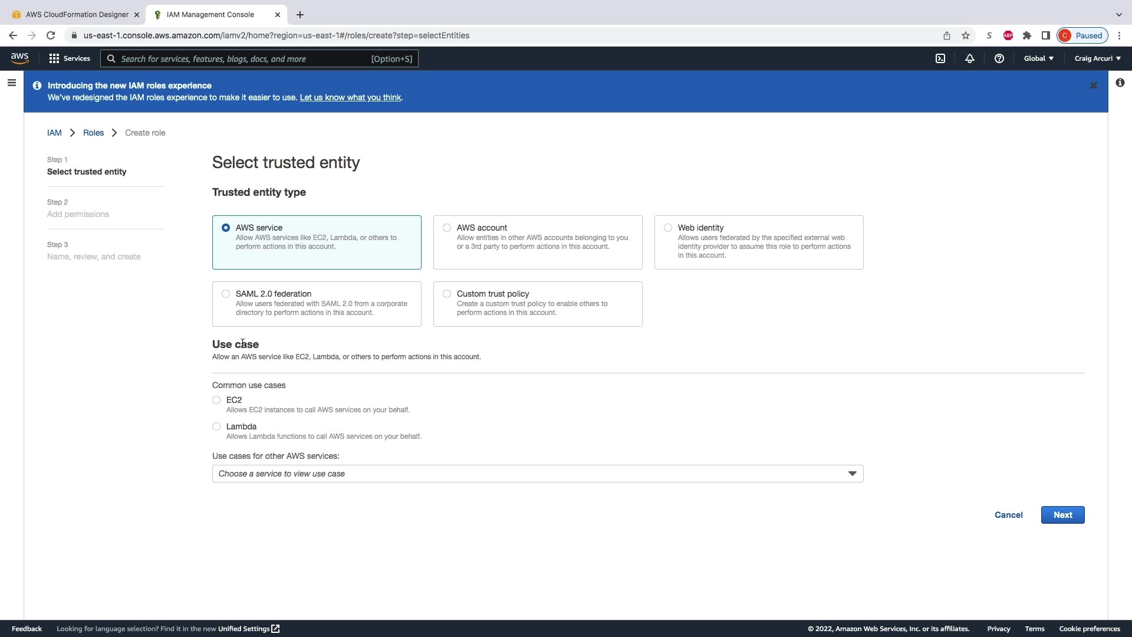Click the AWS logo home icon

(x=19, y=58)
